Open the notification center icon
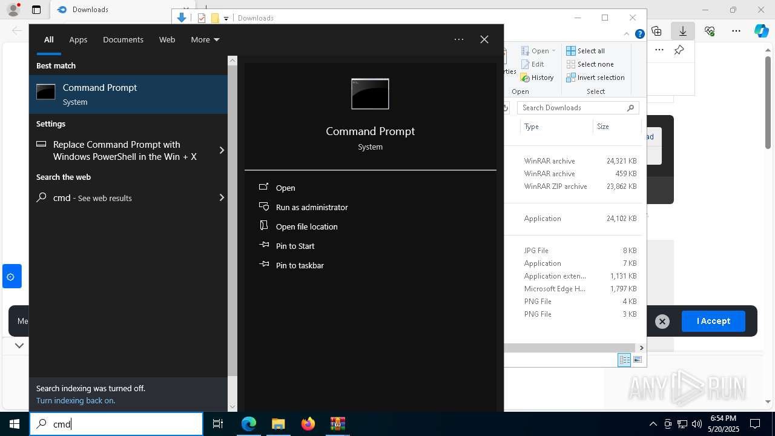Viewport: 775px width, 436px height. click(x=755, y=424)
